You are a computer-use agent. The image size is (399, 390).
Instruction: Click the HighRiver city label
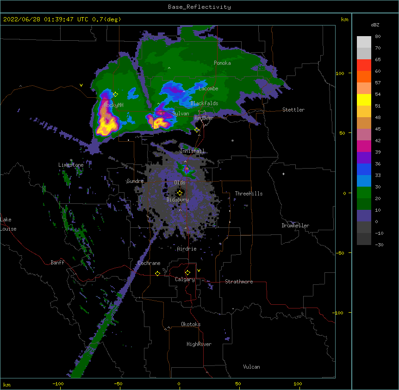(x=199, y=344)
